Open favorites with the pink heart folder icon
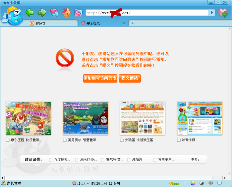Image resolution: width=232 pixels, height=187 pixels. click(x=79, y=13)
